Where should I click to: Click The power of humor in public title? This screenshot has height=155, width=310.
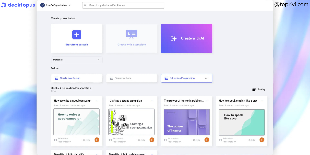coord(184,101)
